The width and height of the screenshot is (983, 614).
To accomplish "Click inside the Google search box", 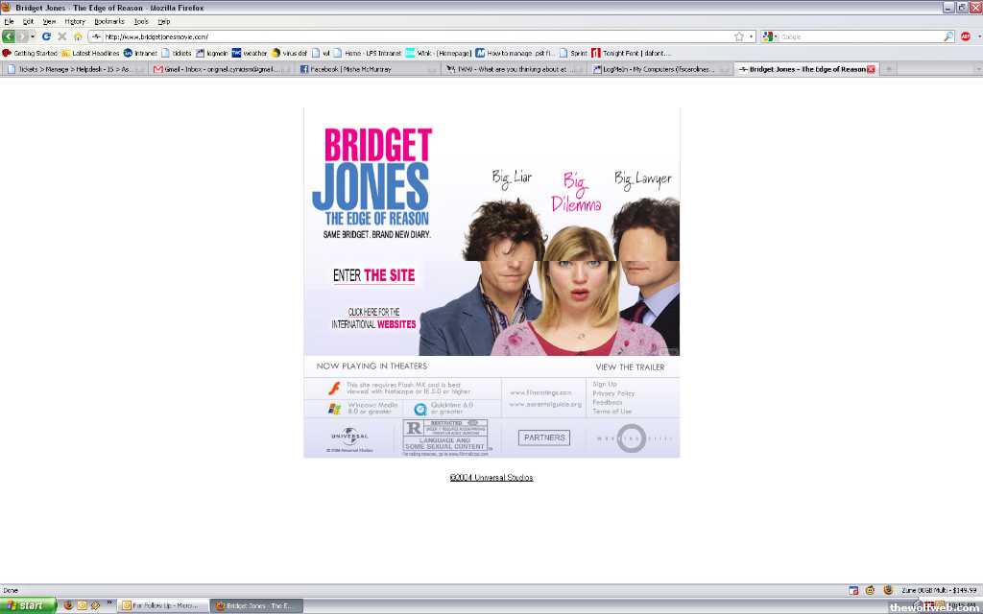I will point(859,37).
